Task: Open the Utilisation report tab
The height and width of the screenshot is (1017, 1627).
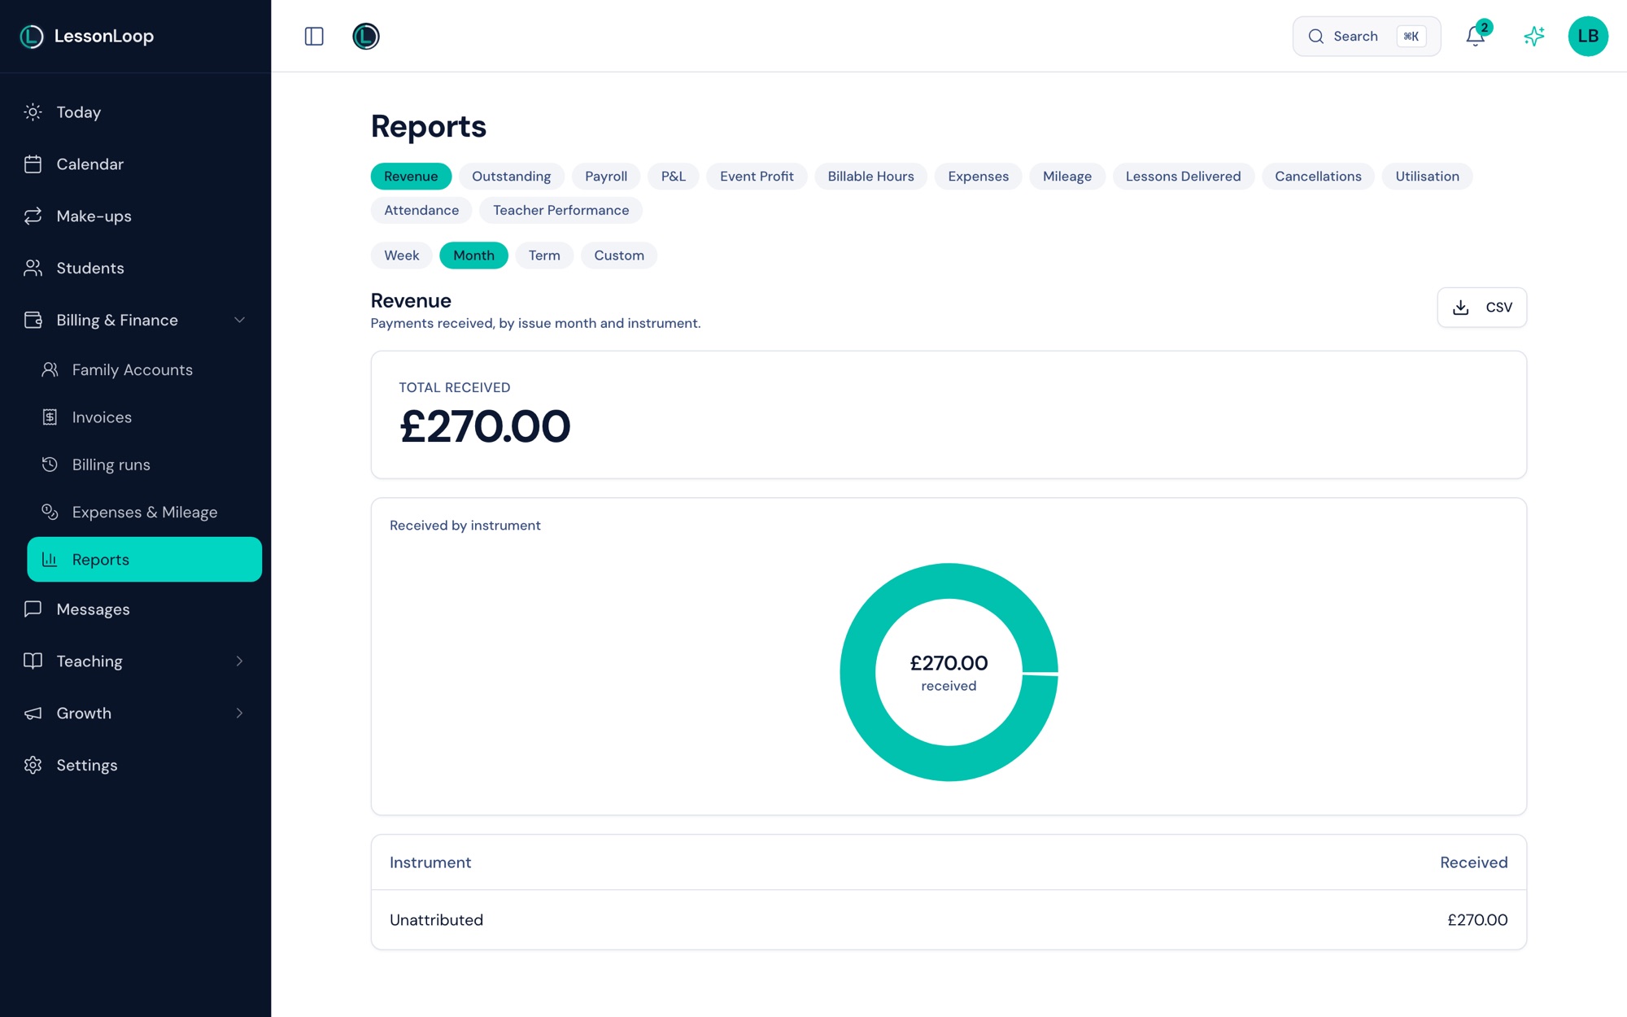Action: 1427,177
